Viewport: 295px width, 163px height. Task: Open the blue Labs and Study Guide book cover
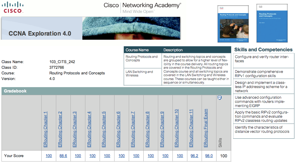272,23
